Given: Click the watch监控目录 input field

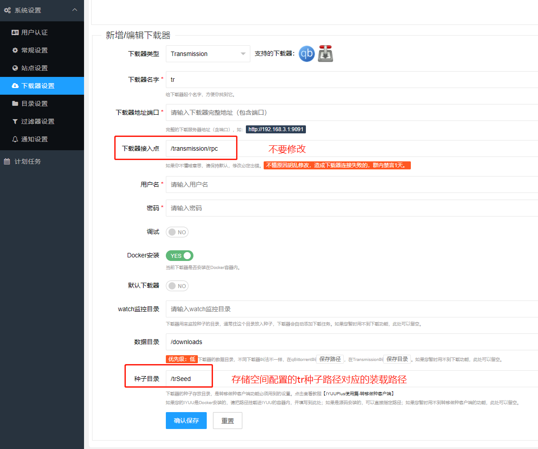Looking at the screenshot, I should coord(267,309).
